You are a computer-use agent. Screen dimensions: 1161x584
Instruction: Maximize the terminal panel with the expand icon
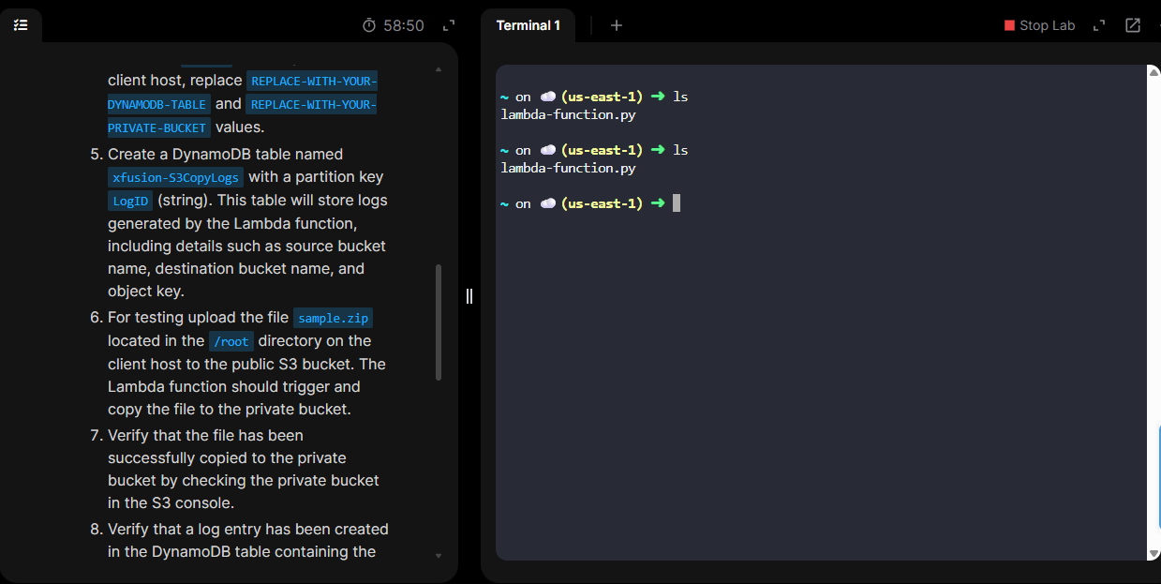click(x=1100, y=25)
